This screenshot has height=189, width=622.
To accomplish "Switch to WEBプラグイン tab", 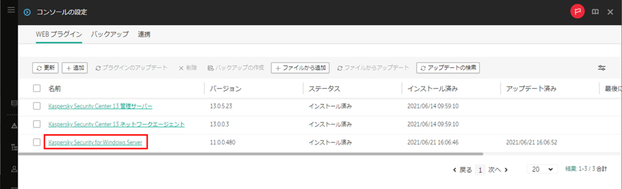I will pos(59,35).
